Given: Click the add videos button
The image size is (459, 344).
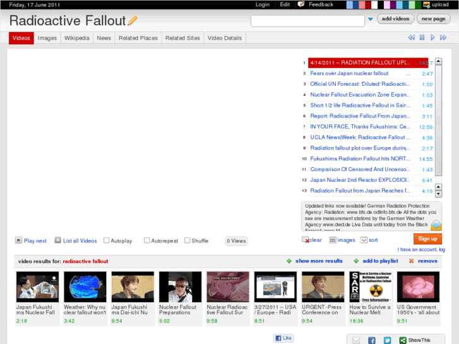Looking at the screenshot, I should coord(396,19).
